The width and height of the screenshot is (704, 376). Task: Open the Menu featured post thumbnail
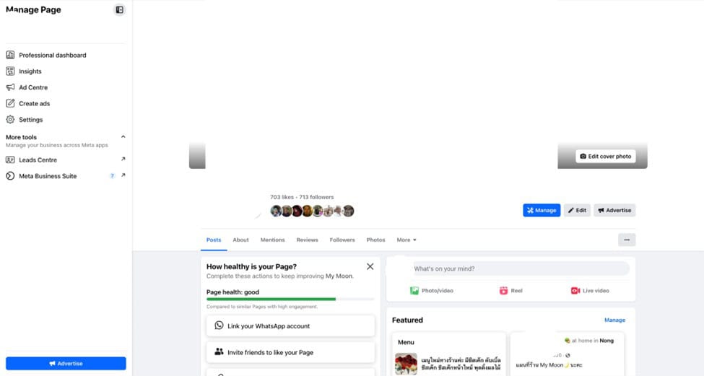[406, 364]
